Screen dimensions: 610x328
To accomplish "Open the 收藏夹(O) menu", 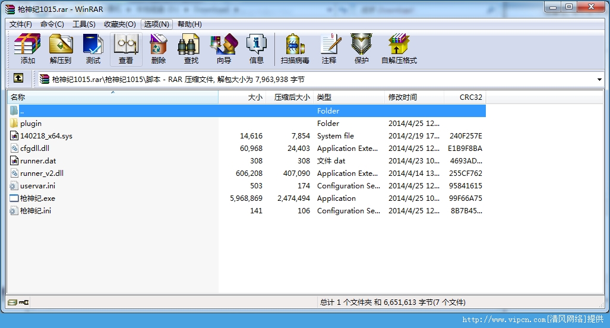I will click(x=120, y=24).
